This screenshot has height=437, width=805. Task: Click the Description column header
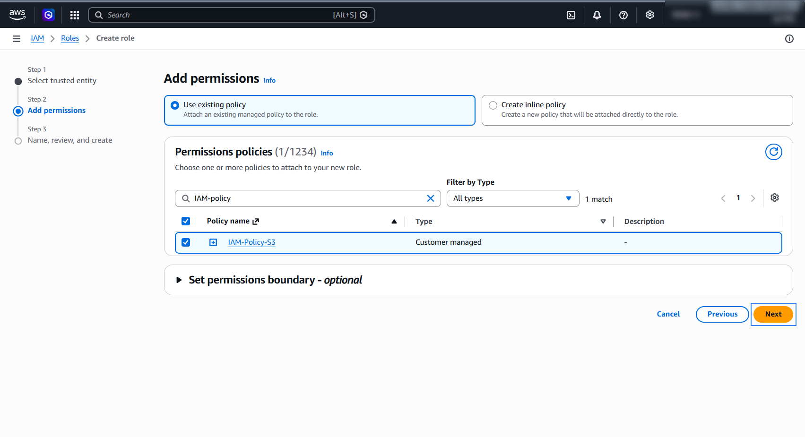pos(644,222)
